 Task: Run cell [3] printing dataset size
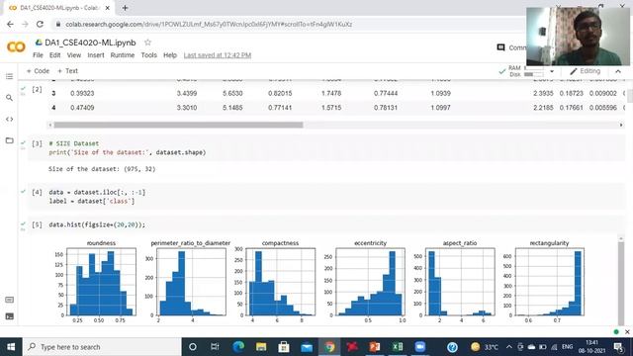coord(37,143)
